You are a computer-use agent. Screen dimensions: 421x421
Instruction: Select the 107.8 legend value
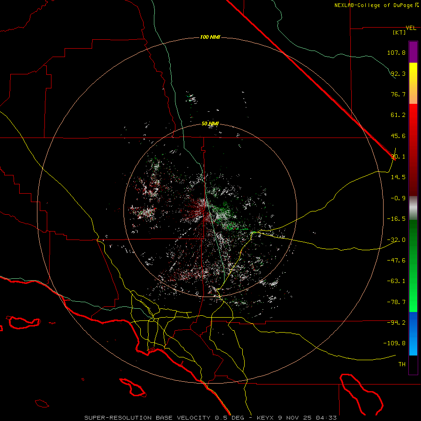[x=396, y=52]
